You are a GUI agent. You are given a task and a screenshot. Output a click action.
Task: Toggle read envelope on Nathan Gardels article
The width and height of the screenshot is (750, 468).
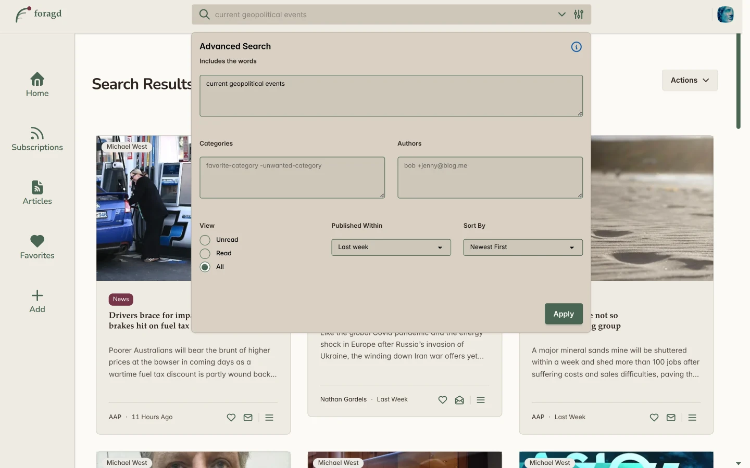point(459,400)
